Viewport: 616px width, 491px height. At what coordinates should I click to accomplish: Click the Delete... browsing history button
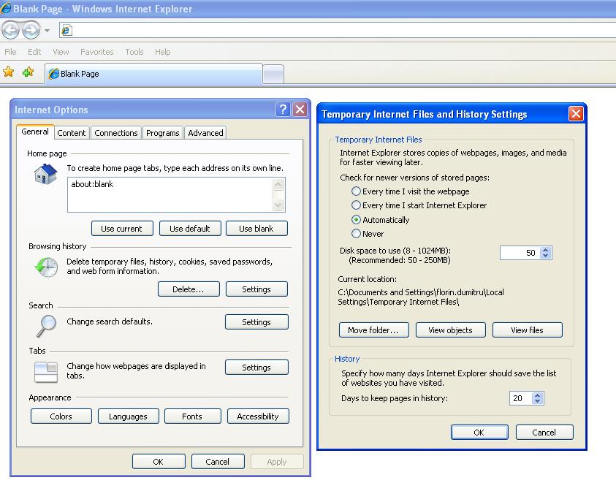click(188, 289)
